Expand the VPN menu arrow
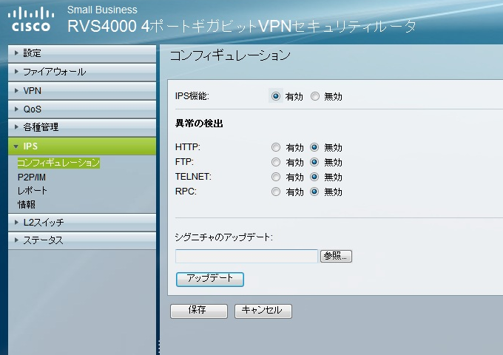This screenshot has height=355, width=503. pos(16,91)
